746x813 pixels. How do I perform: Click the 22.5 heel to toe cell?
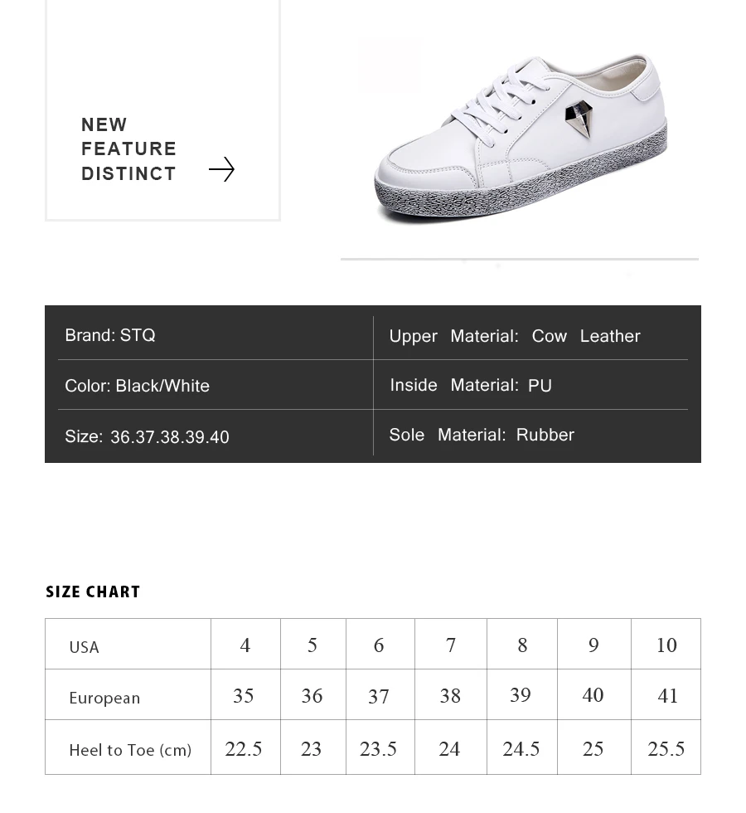click(244, 749)
